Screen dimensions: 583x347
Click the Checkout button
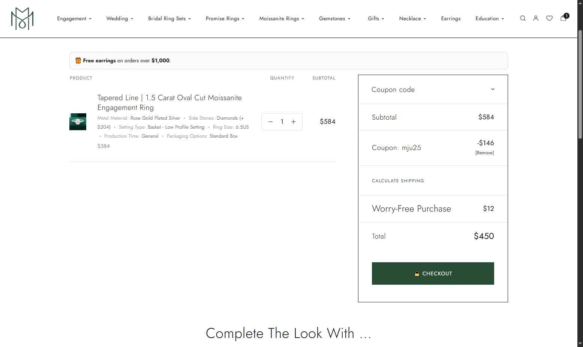point(433,273)
